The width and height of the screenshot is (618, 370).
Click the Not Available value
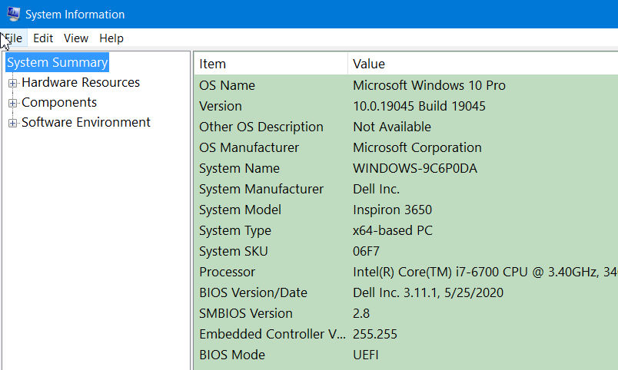392,127
